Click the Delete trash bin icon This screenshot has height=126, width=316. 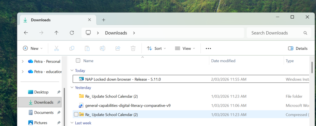(x=133, y=48)
